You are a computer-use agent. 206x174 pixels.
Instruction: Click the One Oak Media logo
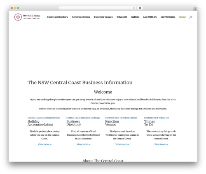(x=27, y=17)
